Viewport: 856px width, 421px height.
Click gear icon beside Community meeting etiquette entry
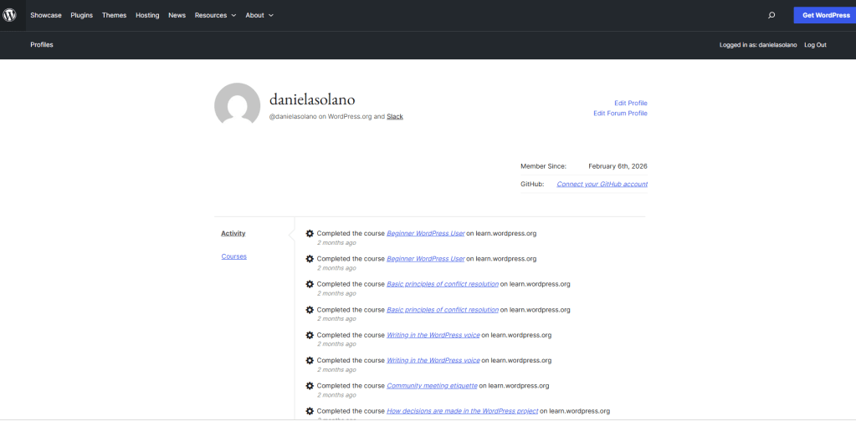tap(310, 386)
